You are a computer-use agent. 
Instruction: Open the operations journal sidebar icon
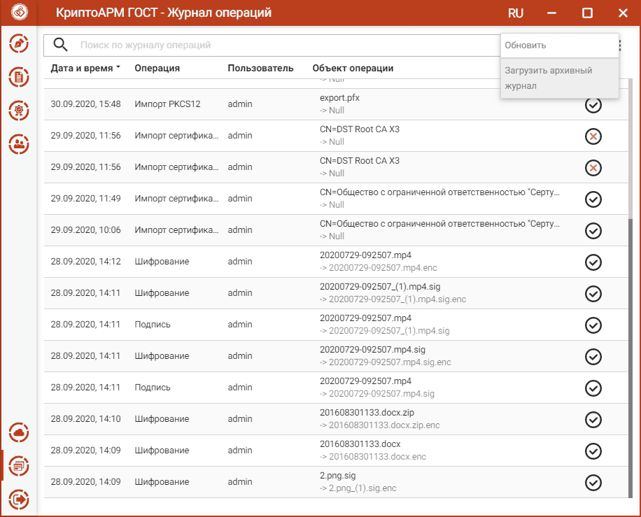point(19,466)
